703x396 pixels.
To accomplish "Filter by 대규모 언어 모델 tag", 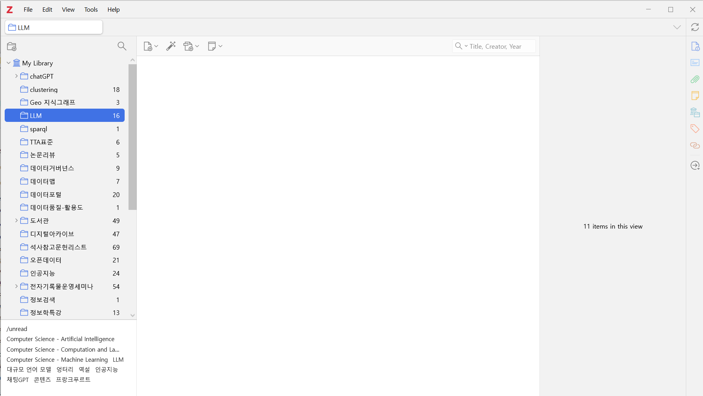I will point(29,370).
